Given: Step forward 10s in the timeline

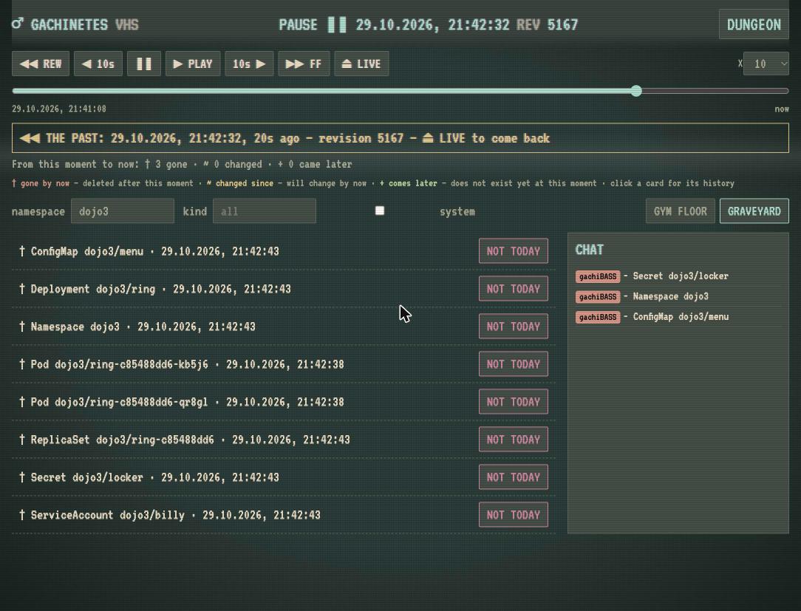Looking at the screenshot, I should click(x=249, y=64).
